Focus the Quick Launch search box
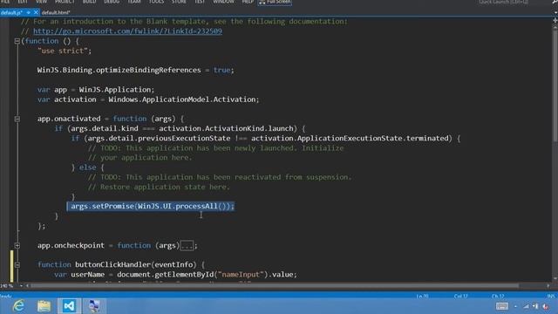Viewport: 558px width, 314px height. coord(503,2)
